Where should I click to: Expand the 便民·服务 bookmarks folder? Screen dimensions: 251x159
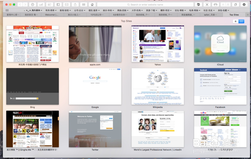coord(94,10)
